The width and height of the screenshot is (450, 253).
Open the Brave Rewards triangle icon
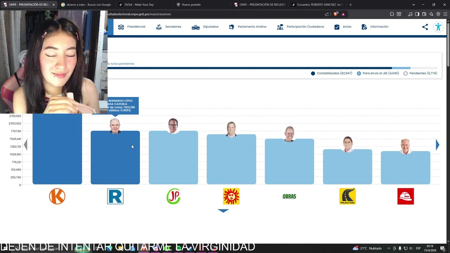click(x=343, y=14)
